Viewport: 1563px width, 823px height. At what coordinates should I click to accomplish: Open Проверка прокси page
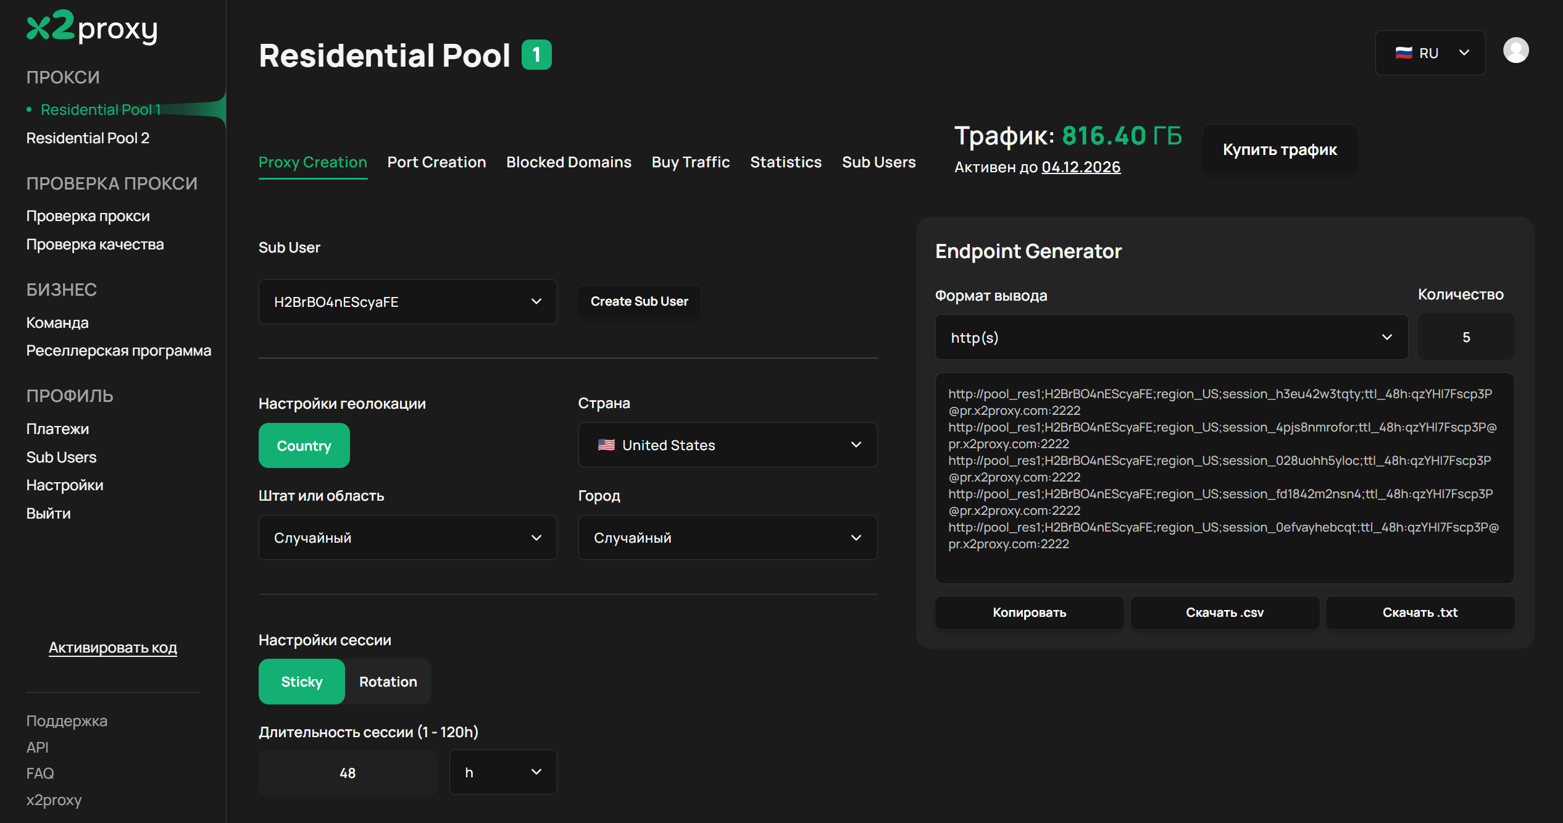[x=88, y=216]
